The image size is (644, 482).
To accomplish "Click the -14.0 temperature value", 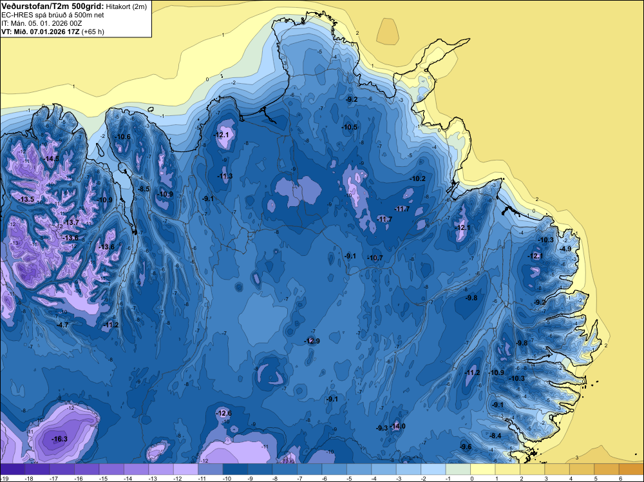I will click(x=397, y=427).
